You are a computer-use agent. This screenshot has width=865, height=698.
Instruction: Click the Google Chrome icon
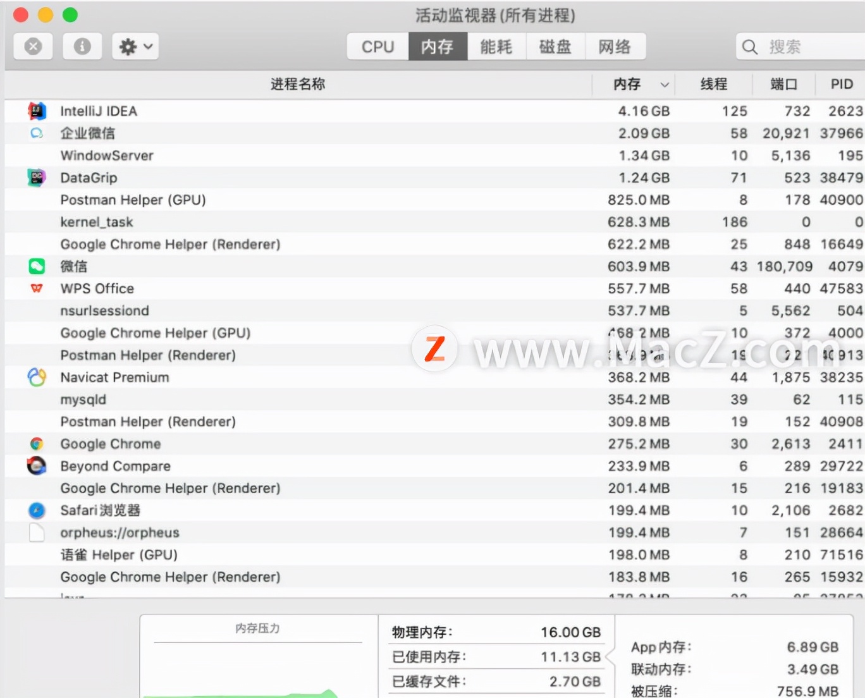click(36, 443)
